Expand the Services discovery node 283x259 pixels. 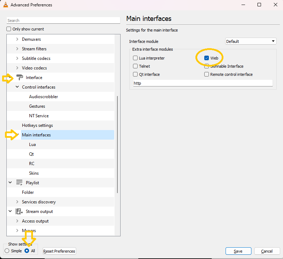point(17,202)
